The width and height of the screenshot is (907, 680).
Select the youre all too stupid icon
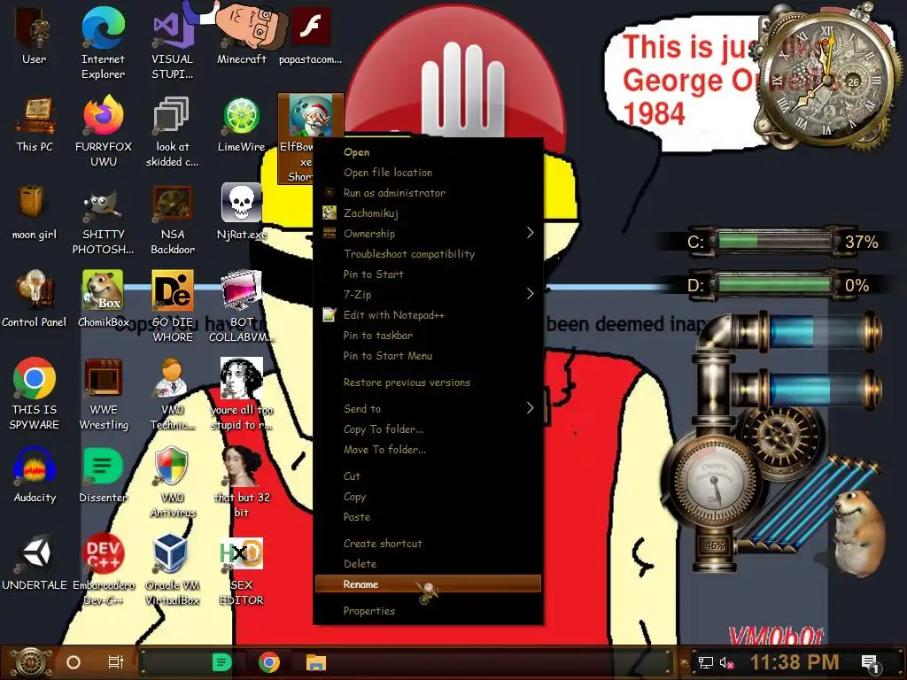coord(241,394)
